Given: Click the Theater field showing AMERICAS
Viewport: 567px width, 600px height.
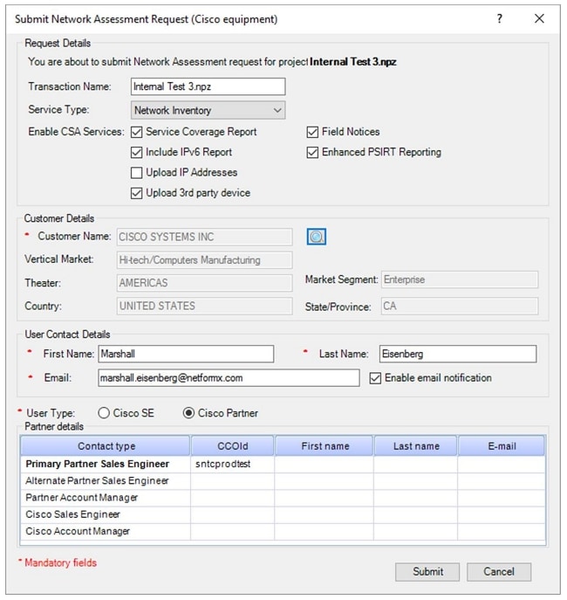Looking at the screenshot, I should pos(204,283).
